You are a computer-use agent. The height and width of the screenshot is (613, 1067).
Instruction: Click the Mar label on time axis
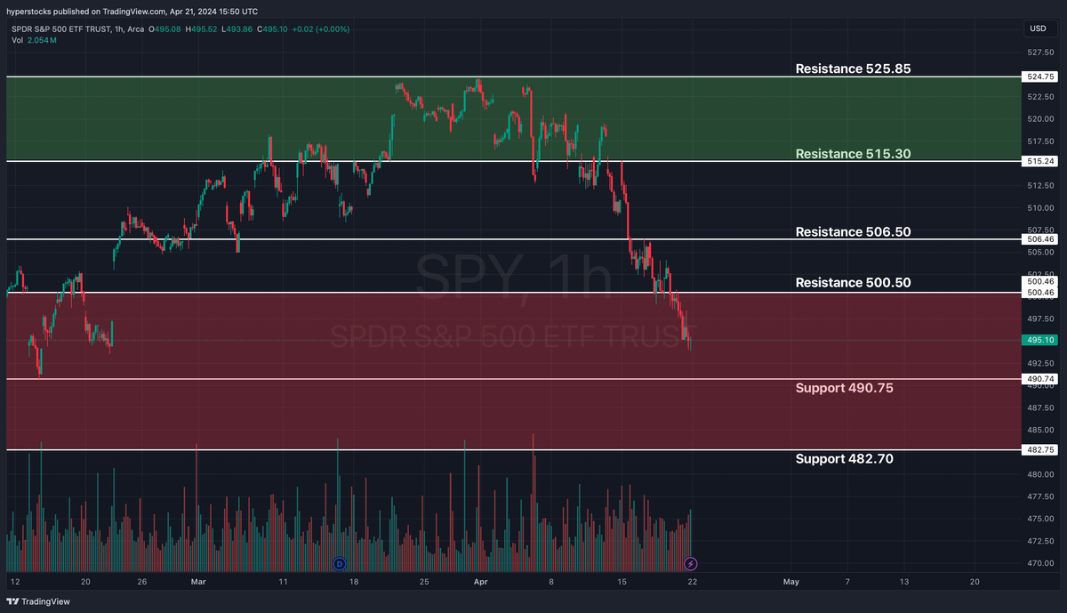[198, 582]
